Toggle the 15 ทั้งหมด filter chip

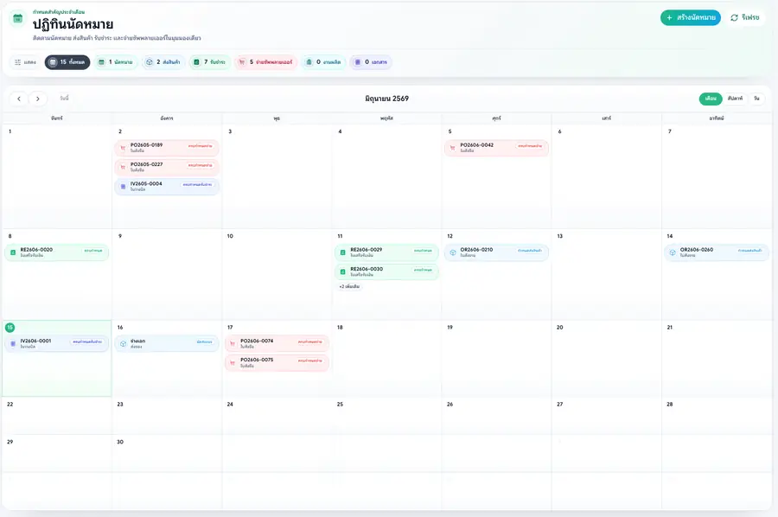click(67, 62)
